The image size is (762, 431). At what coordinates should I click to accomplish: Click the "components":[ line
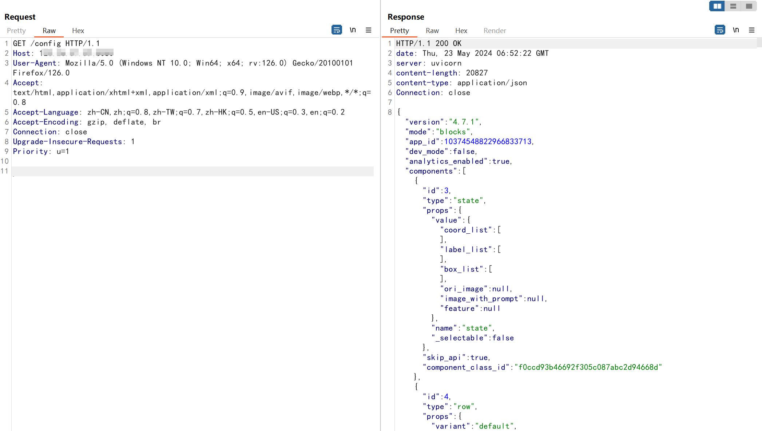pos(435,171)
